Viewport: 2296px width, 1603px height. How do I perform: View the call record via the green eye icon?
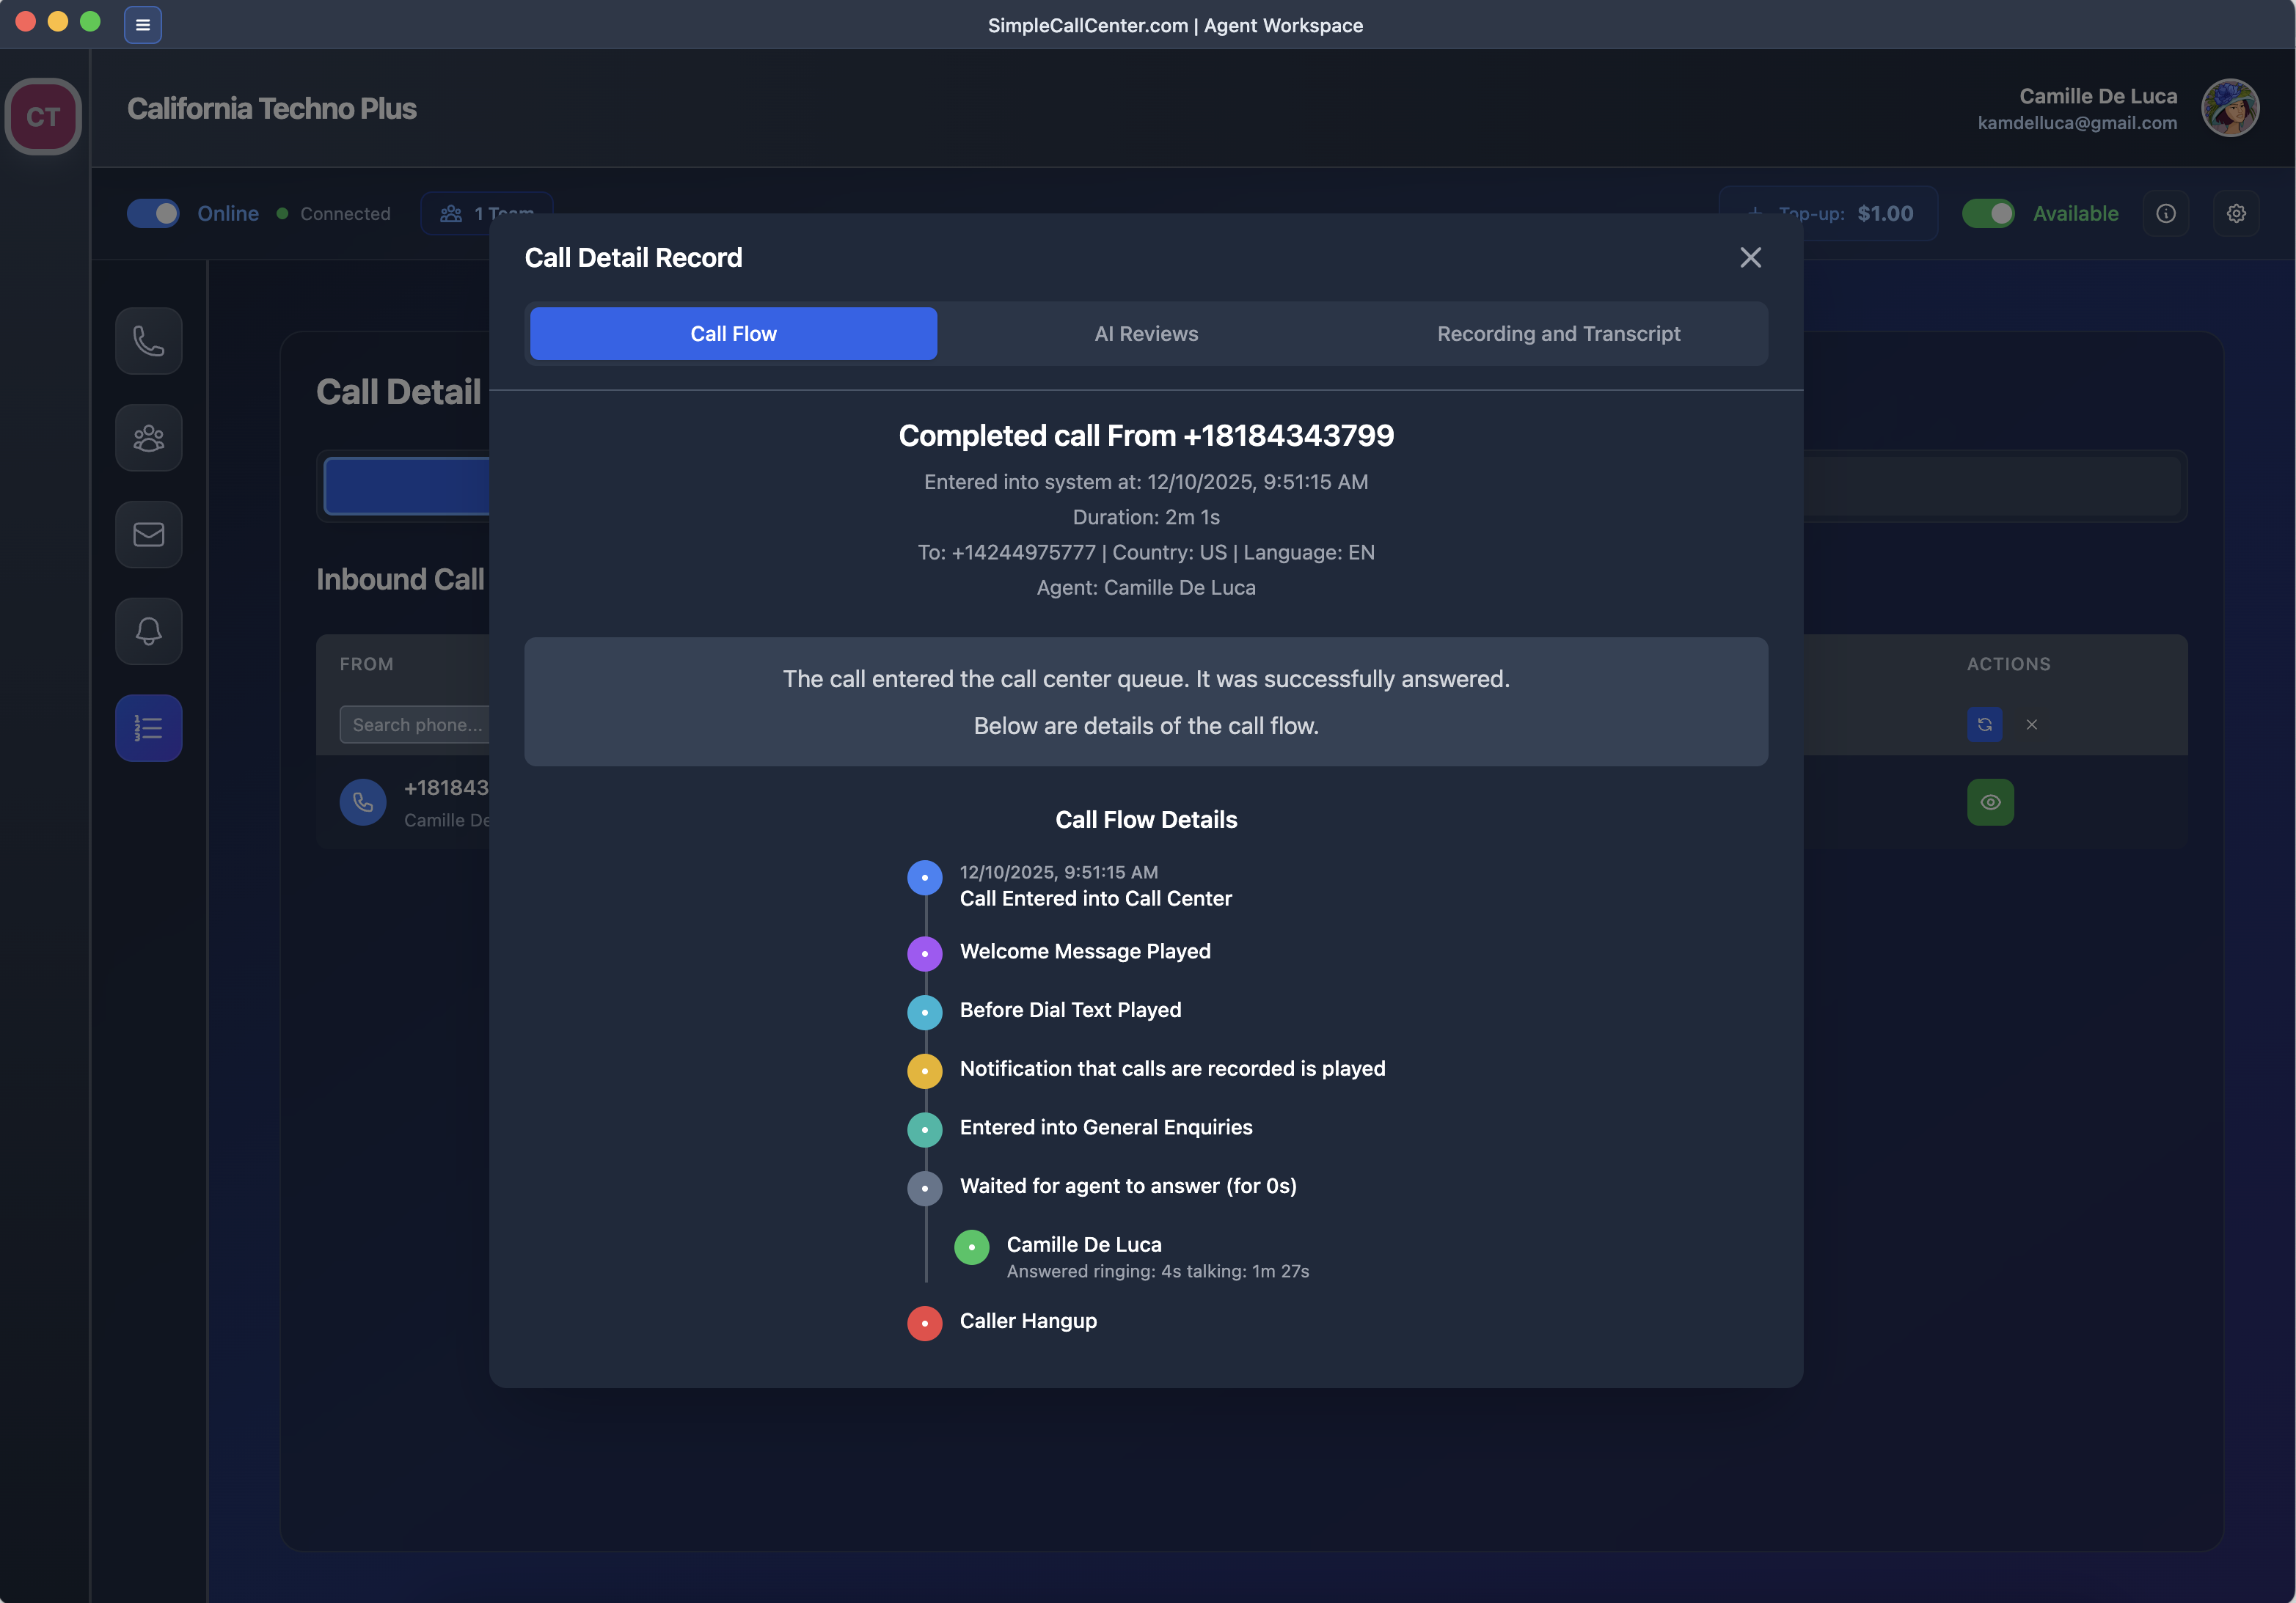tap(1990, 801)
